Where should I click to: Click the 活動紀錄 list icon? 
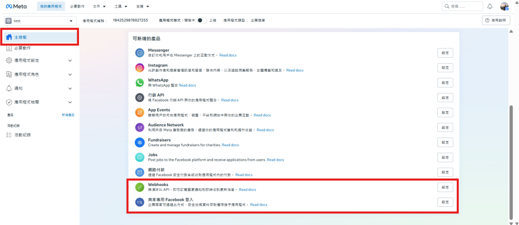click(9, 135)
